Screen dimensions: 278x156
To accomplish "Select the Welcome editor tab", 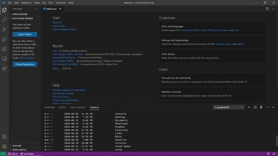I will 51,9.
